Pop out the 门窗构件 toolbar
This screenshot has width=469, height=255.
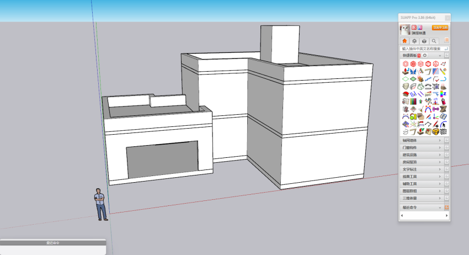(x=446, y=147)
